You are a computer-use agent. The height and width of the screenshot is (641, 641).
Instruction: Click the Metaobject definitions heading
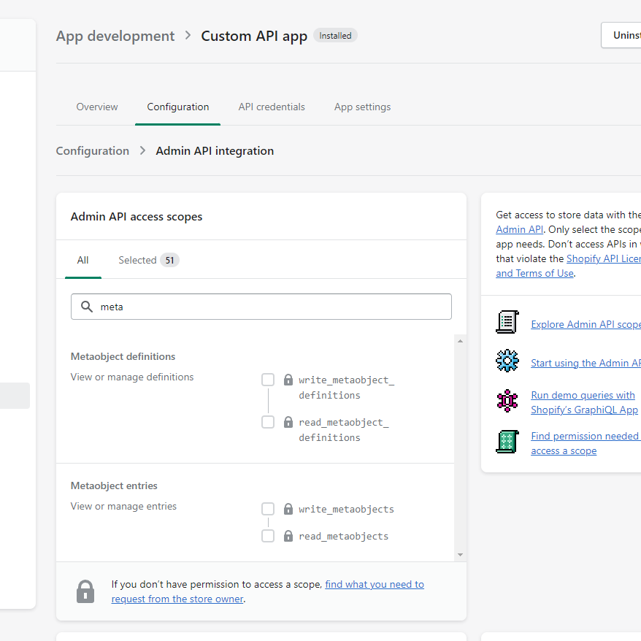pyautogui.click(x=123, y=356)
